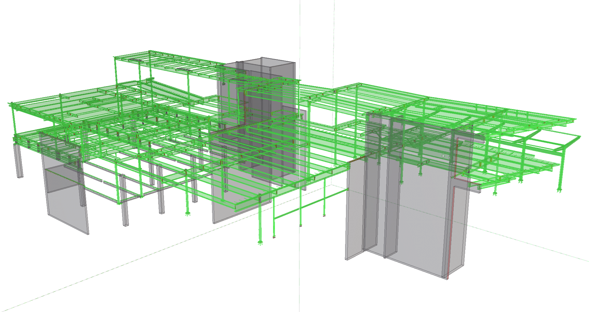
Task: Select the far-right green column base
Action: click(x=559, y=190)
